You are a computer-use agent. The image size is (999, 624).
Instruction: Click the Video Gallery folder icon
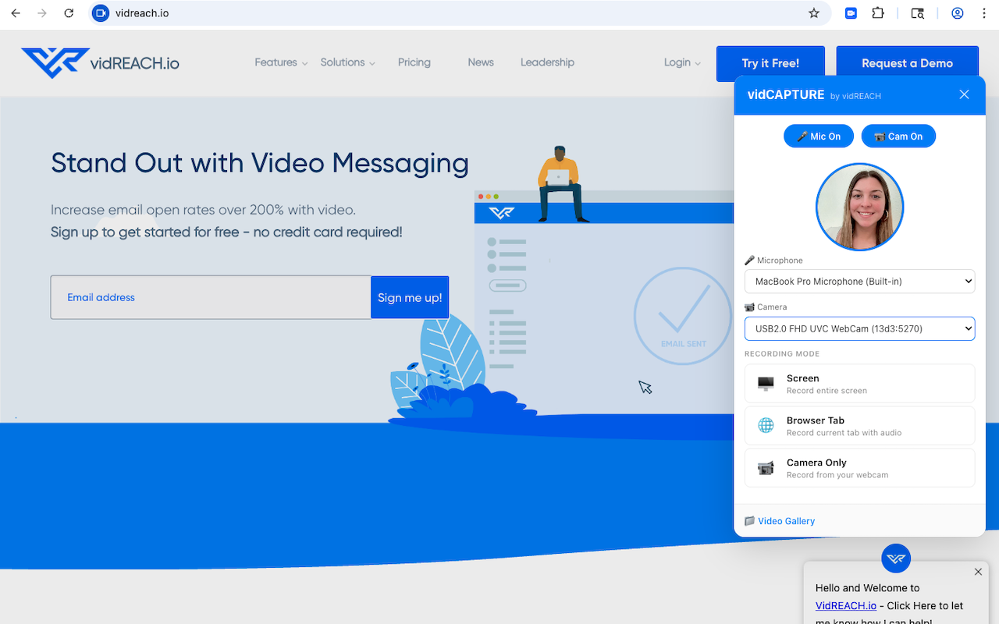click(749, 521)
